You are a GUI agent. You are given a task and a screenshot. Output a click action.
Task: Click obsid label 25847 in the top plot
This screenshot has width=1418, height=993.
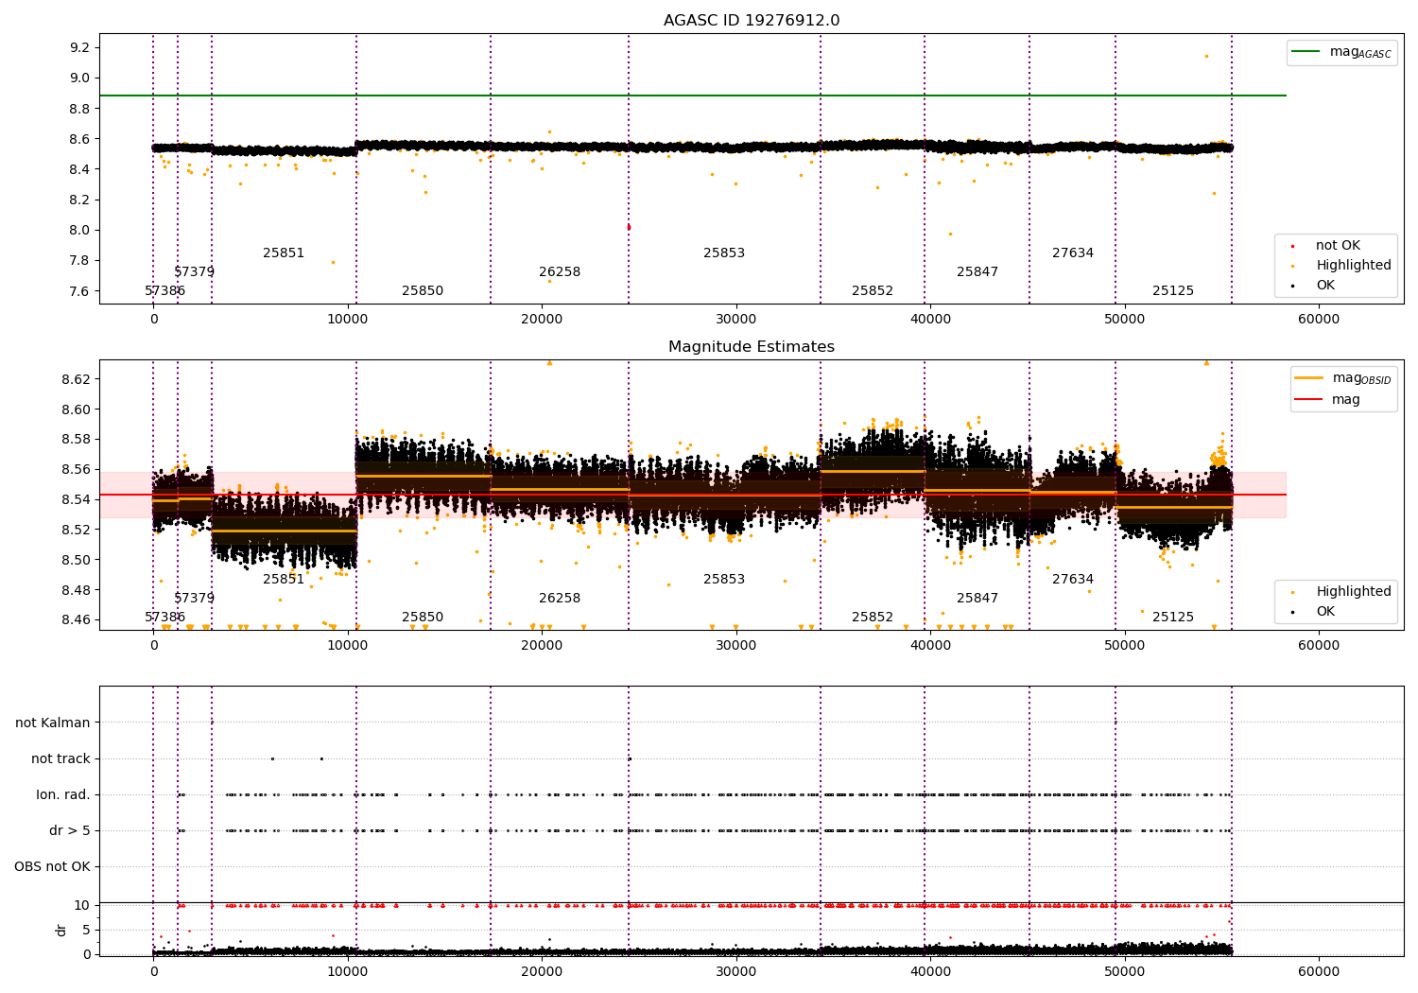(x=977, y=272)
